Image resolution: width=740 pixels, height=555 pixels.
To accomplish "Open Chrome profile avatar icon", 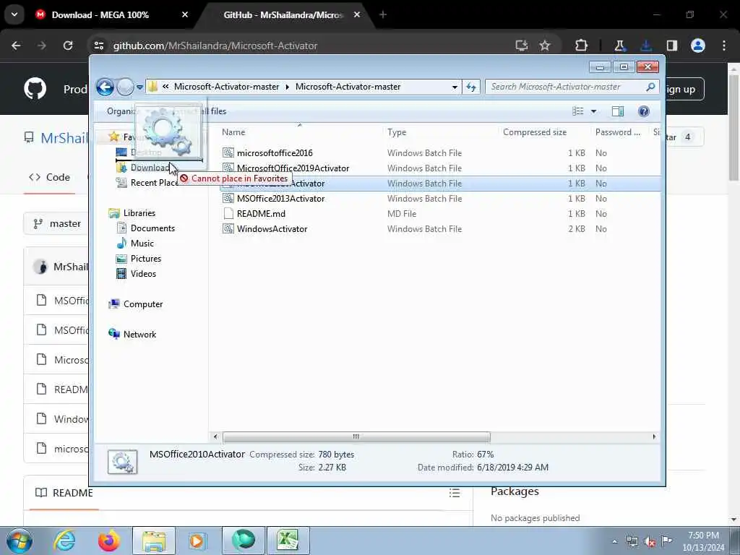I will pyautogui.click(x=698, y=46).
